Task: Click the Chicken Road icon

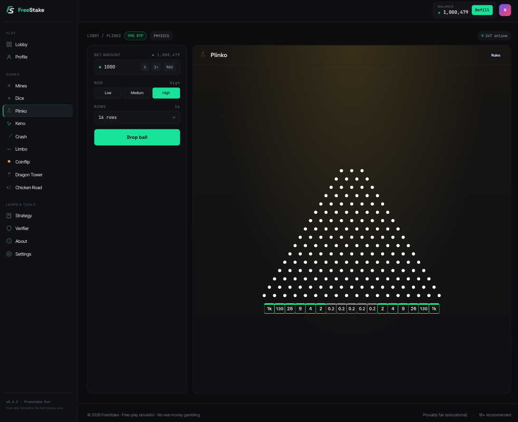Action: point(9,187)
